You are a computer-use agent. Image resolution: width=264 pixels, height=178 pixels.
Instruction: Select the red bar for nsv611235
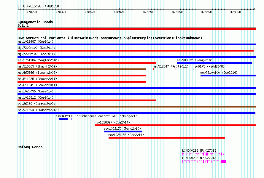click(82, 82)
